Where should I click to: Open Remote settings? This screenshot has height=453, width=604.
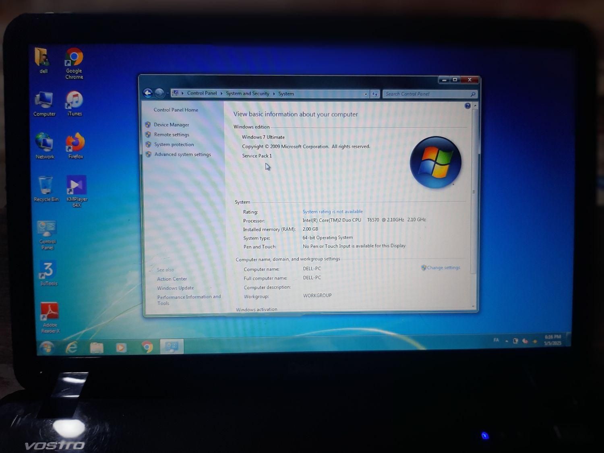[172, 134]
